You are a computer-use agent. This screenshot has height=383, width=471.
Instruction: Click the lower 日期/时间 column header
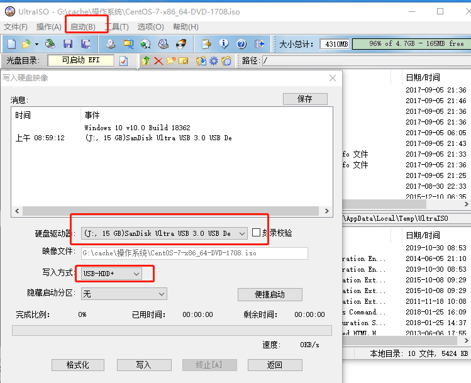point(423,235)
